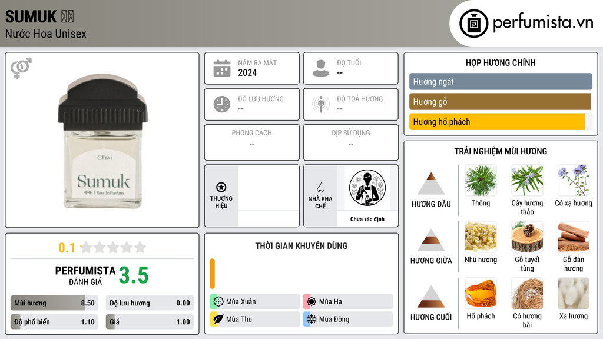The height and width of the screenshot is (339, 603).
Task: Click the Perfumista score 3.5
Action: pyautogui.click(x=134, y=275)
